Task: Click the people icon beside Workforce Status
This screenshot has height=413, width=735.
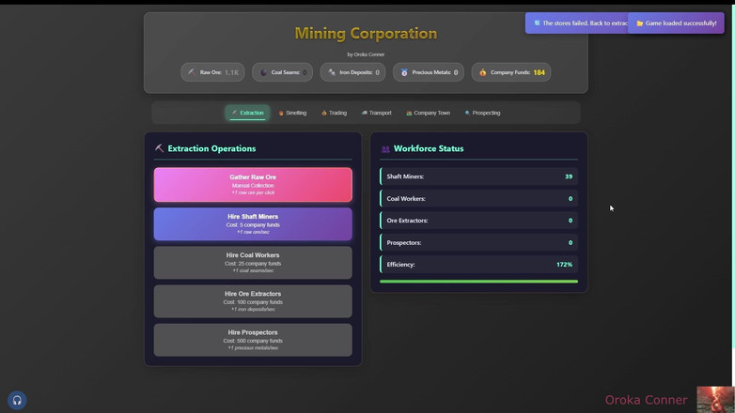Action: (x=385, y=148)
